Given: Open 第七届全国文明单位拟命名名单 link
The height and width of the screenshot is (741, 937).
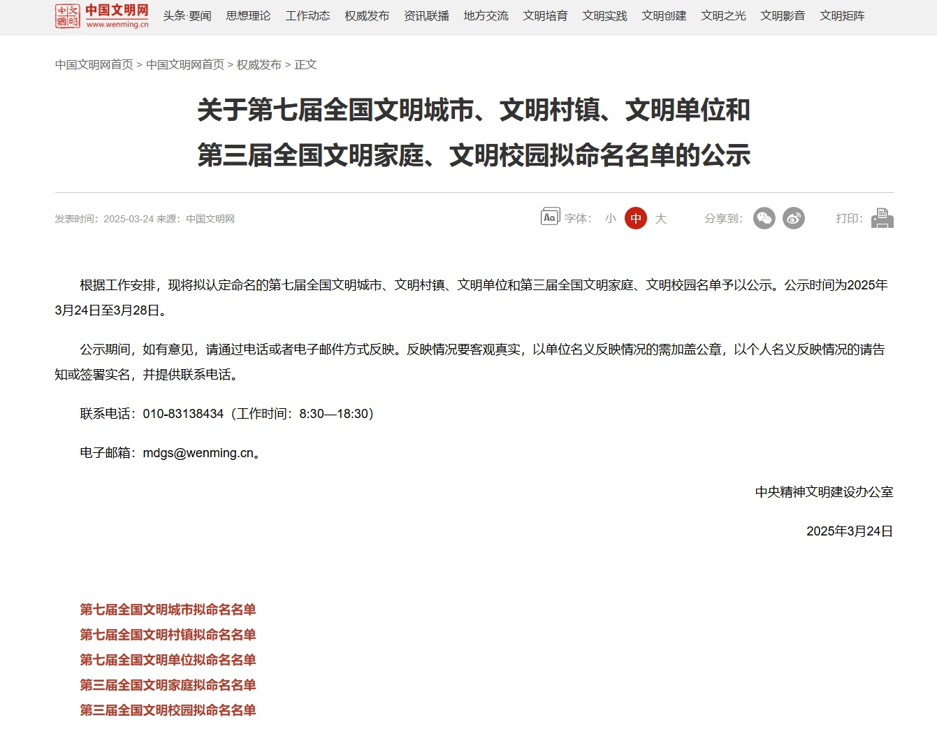Looking at the screenshot, I should 168,660.
